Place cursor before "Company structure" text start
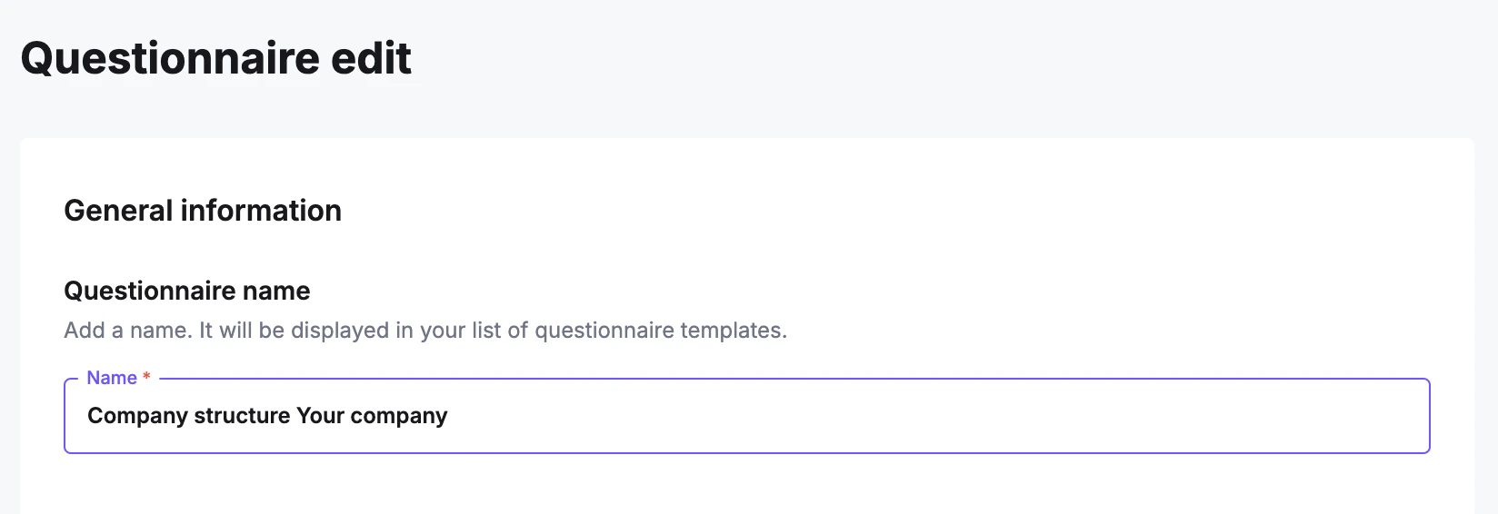1498x514 pixels. click(87, 416)
